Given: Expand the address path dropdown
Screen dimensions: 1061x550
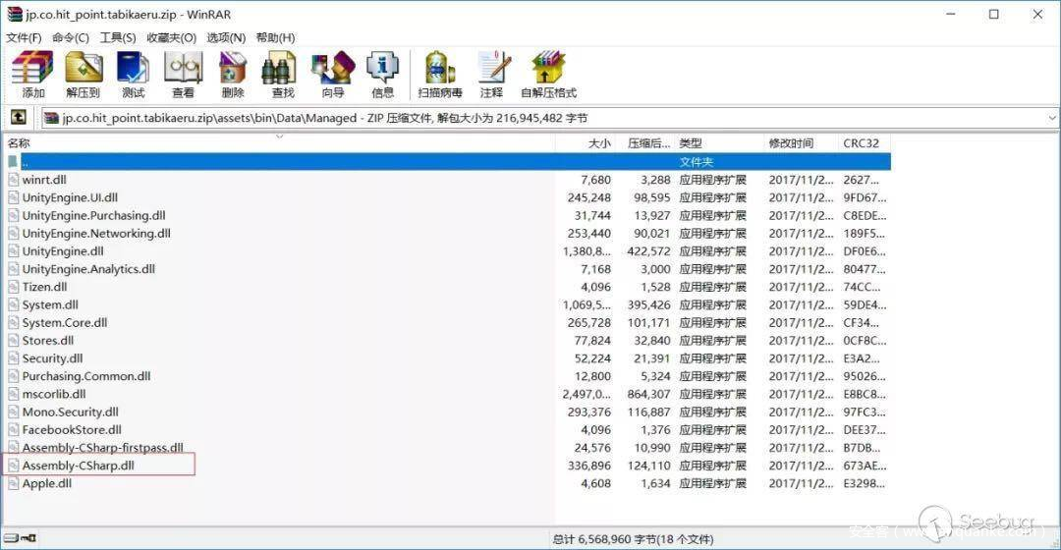Looking at the screenshot, I should point(1051,119).
